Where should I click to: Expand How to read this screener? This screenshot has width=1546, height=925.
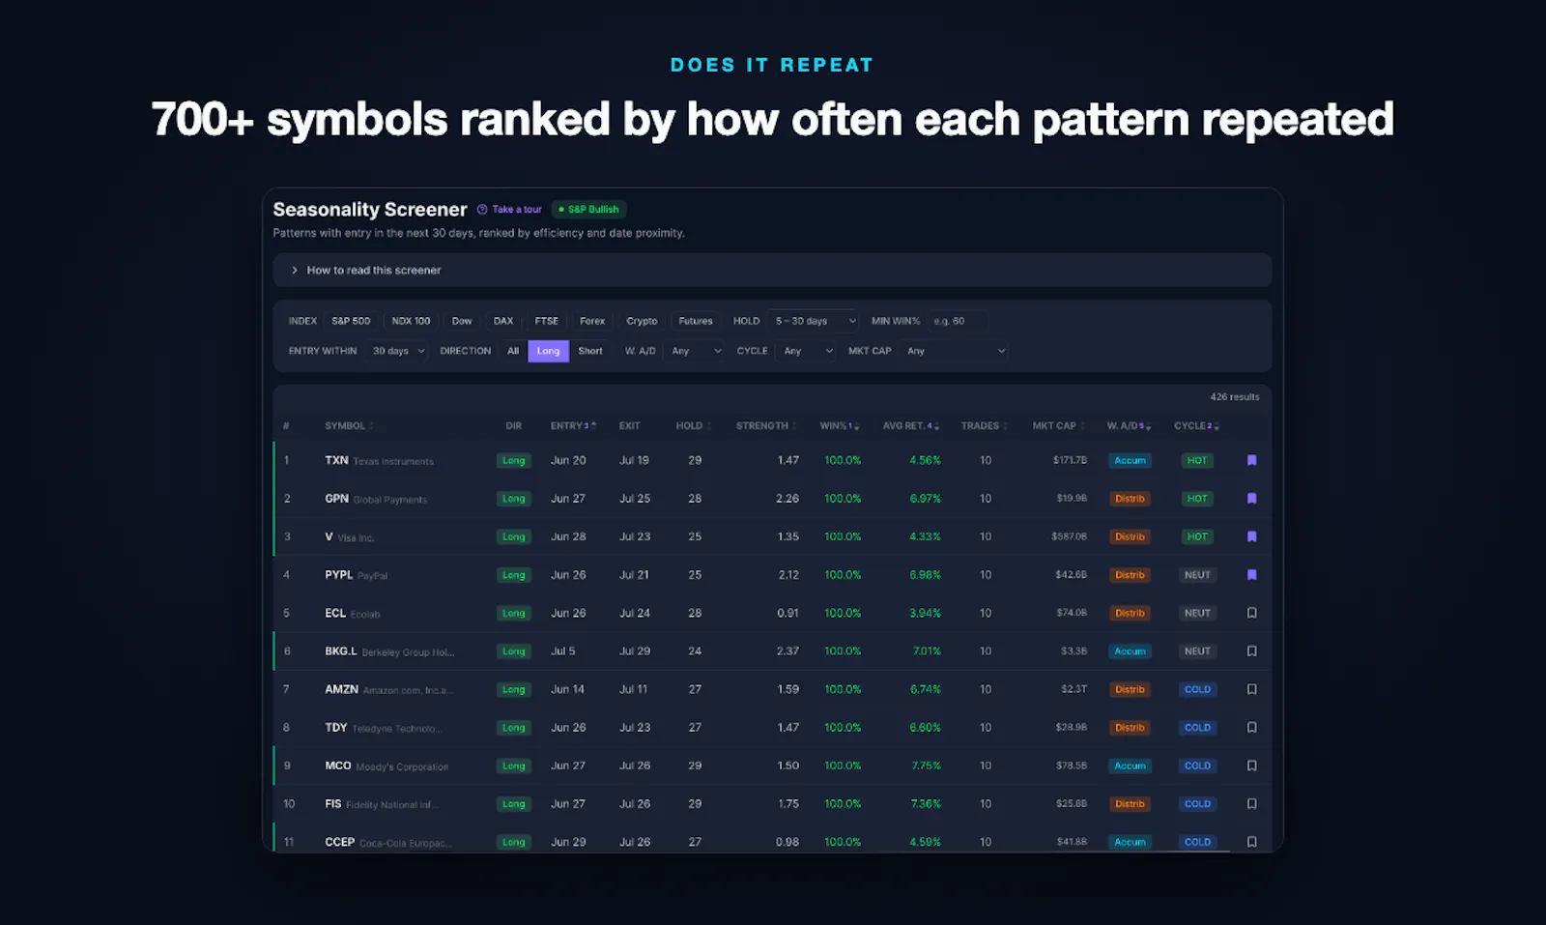772,271
